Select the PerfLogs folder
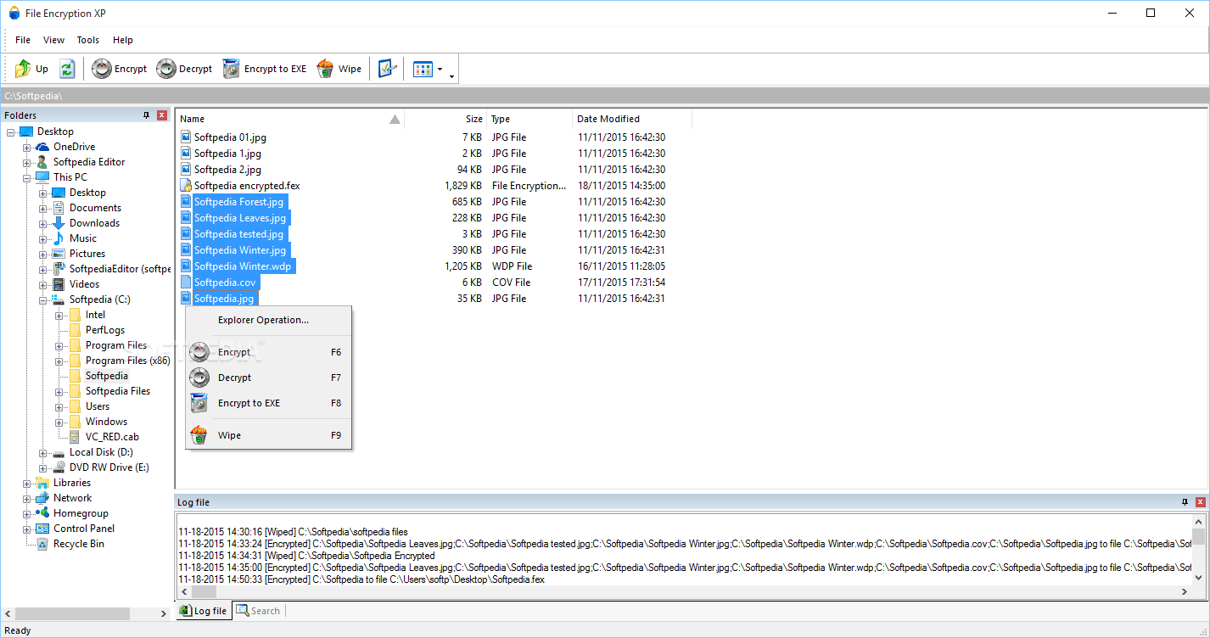1210x638 pixels. click(x=105, y=330)
